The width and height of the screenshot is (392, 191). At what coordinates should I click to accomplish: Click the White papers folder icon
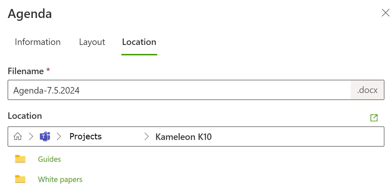(20, 179)
